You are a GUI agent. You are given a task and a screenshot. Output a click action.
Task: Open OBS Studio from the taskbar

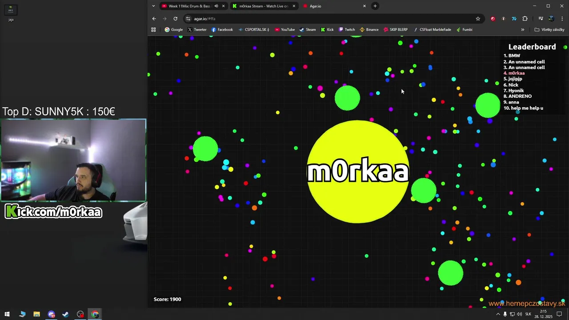tap(80, 314)
